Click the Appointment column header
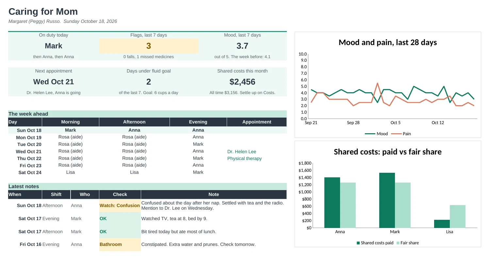This screenshot has height=259, width=489. pos(257,122)
